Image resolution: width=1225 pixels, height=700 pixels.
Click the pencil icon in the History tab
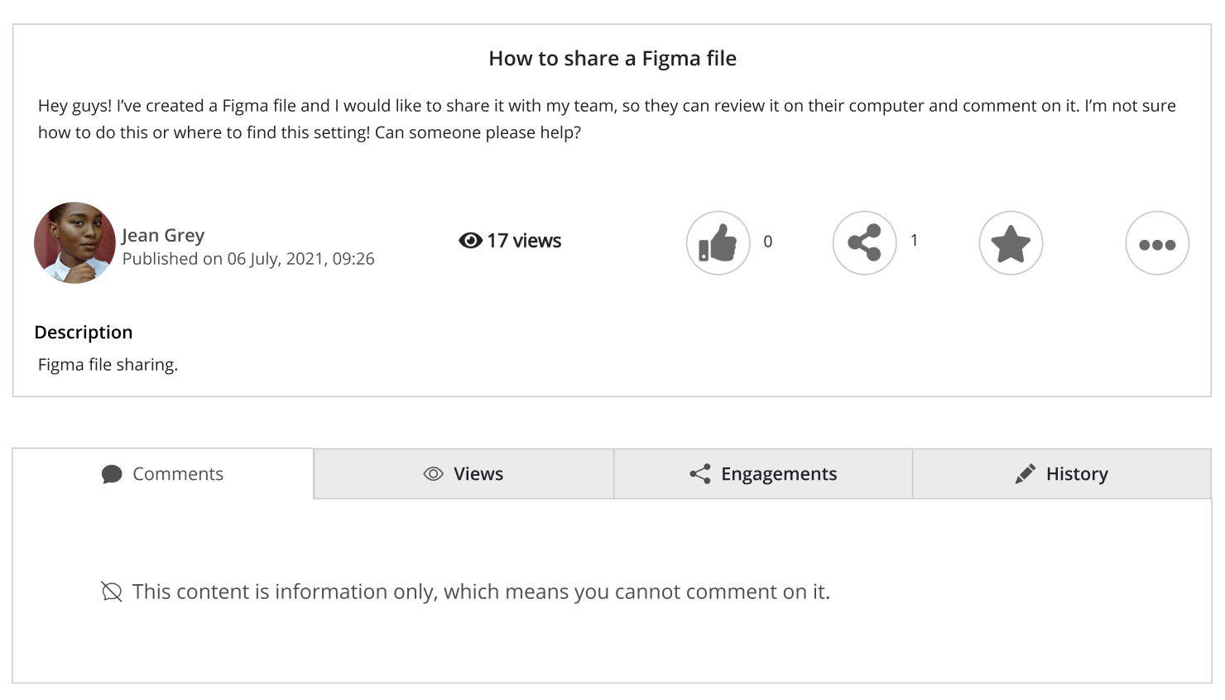(x=1025, y=474)
